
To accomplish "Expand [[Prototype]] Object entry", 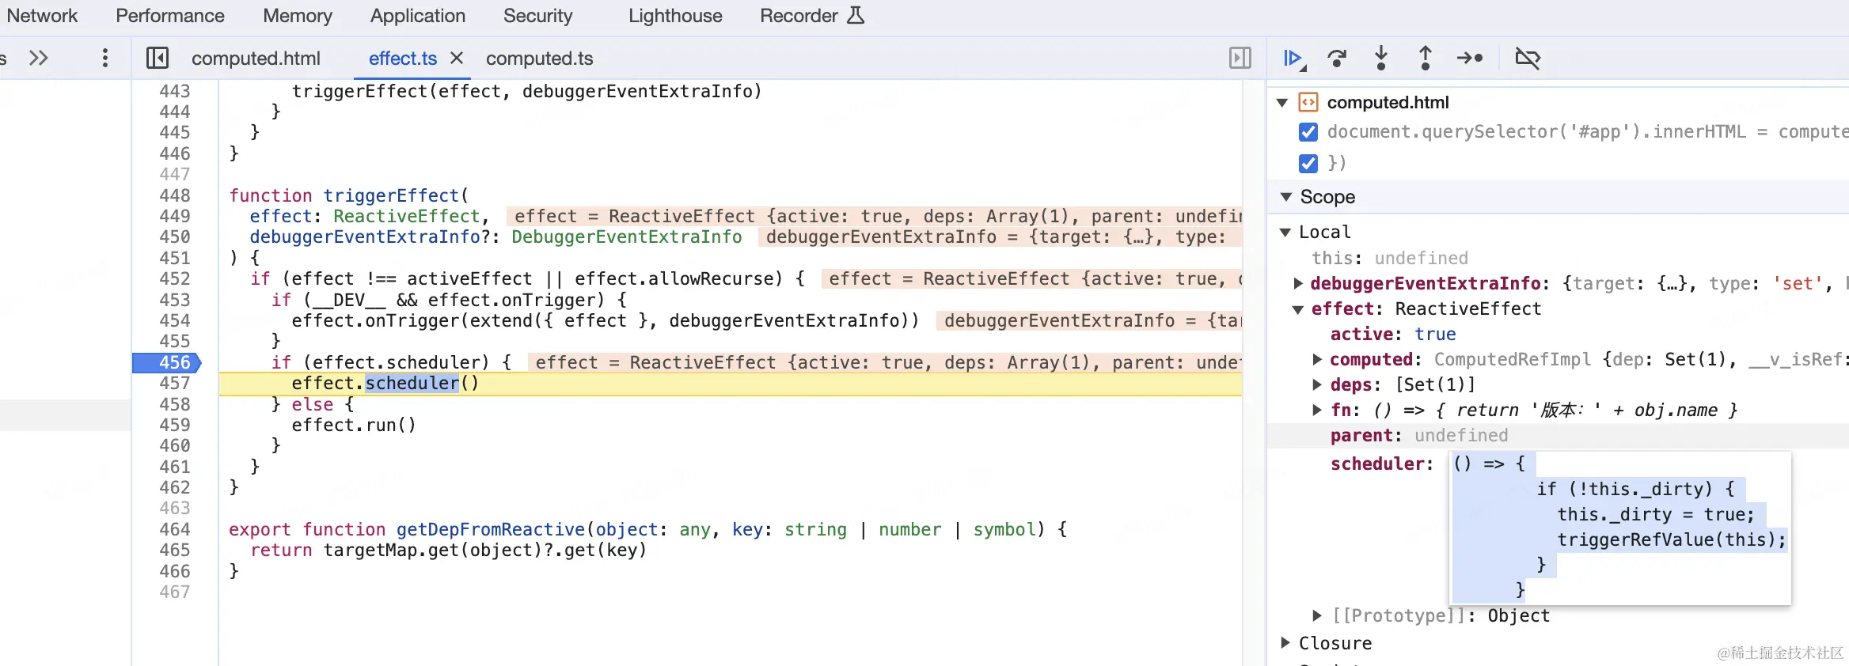I will tap(1317, 615).
